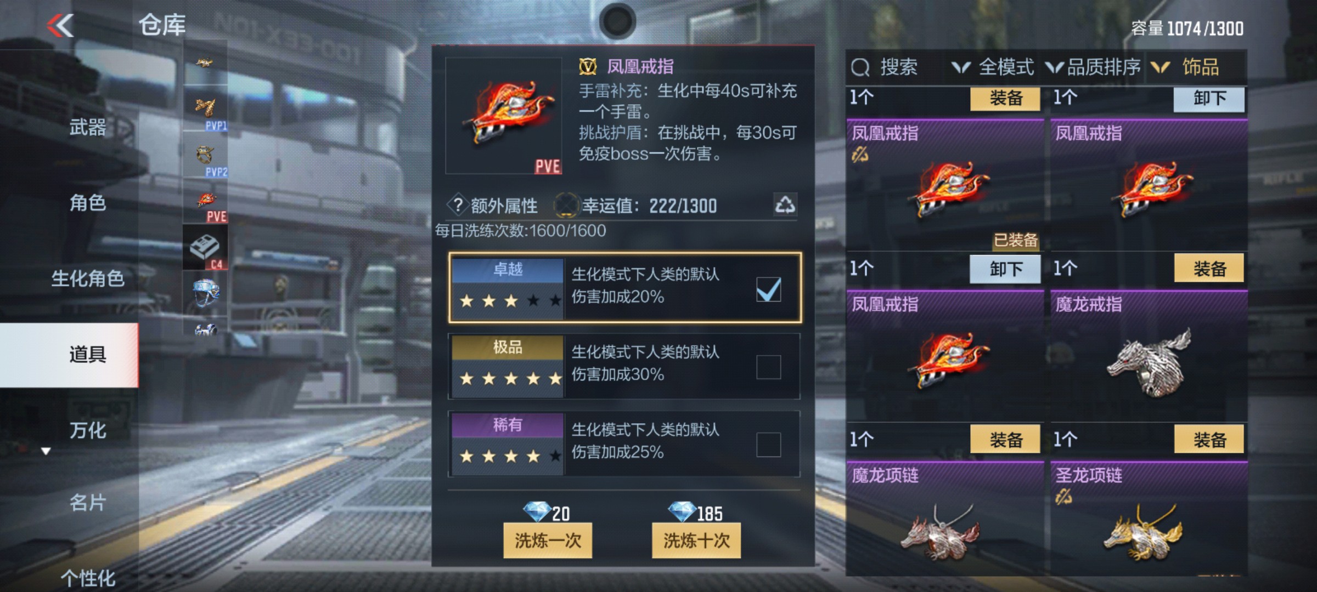Check the 稀有 25% damage attribute box
The height and width of the screenshot is (592, 1317).
768,445
